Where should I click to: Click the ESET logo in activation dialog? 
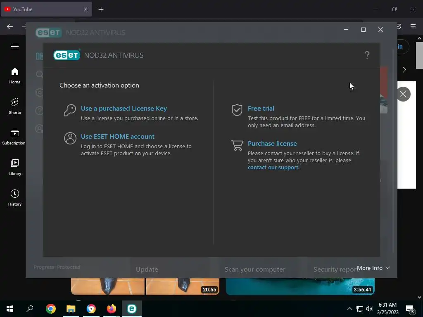click(67, 55)
